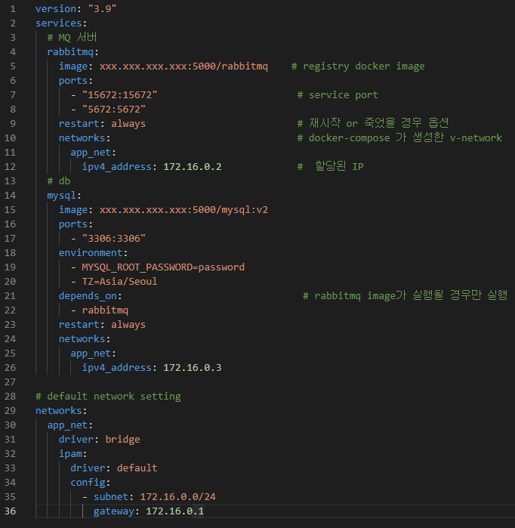Image resolution: width=515 pixels, height=528 pixels.
Task: Click the '# rabbitmq image가 실행될 경우만 실행' comment
Action: 406,295
